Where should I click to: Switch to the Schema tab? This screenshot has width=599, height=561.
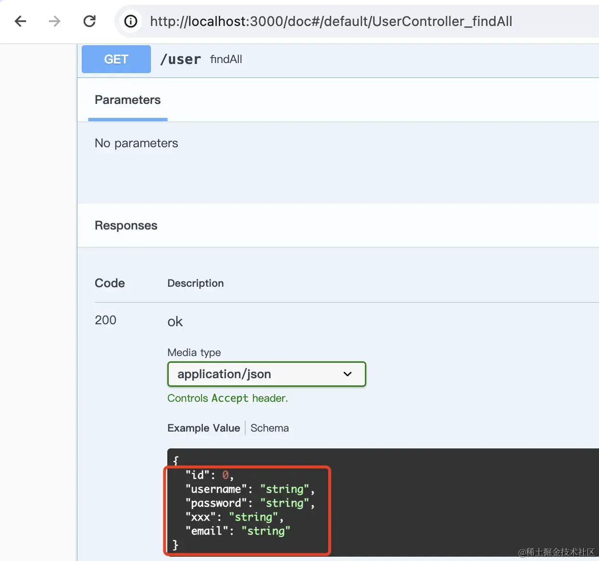pos(270,428)
